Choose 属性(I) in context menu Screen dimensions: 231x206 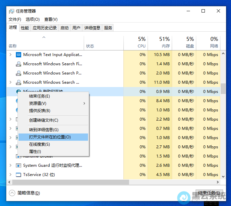coord(53,152)
